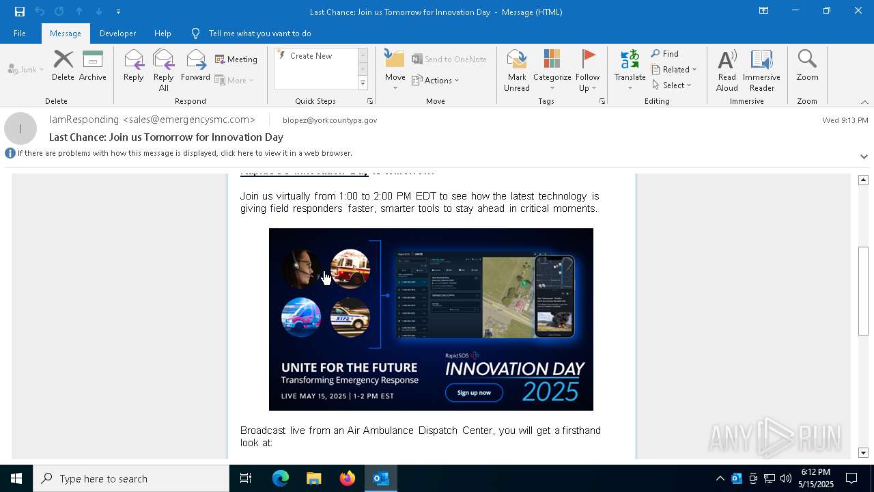Start Read Aloud
The image size is (874, 492).
point(727,70)
